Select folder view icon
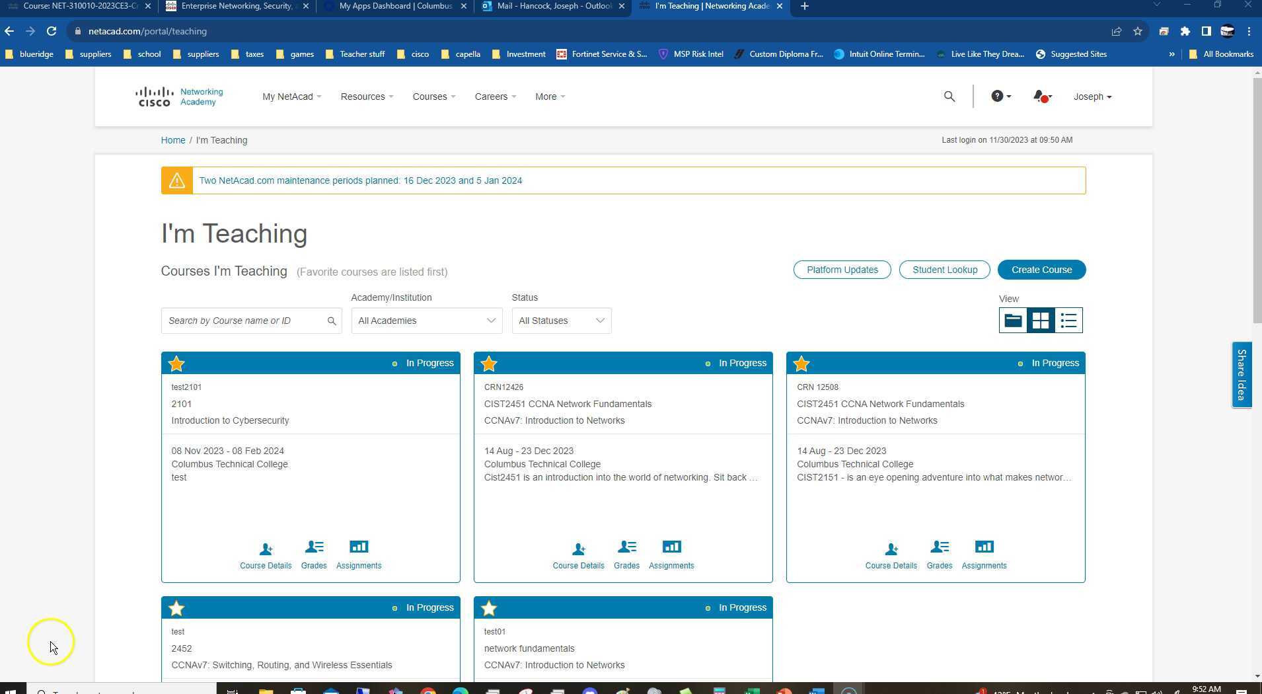 click(1012, 320)
